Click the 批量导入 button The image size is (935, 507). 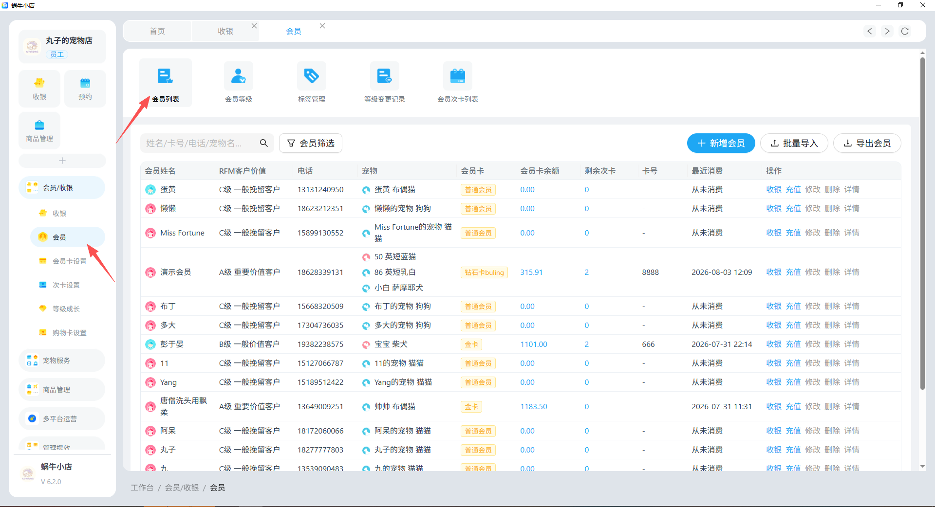pos(794,143)
